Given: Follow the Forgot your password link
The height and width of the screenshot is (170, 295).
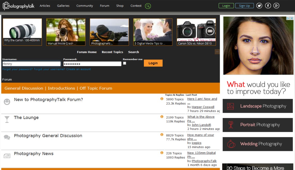Looking at the screenshot, I should [18, 69].
